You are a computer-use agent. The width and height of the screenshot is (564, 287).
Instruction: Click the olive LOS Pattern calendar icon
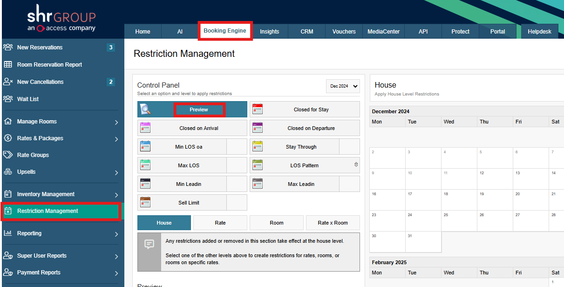[x=258, y=165]
